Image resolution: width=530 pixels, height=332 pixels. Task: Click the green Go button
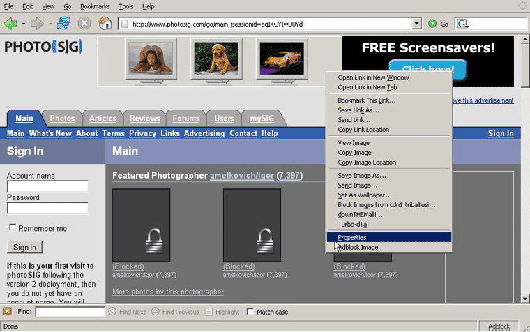(x=438, y=24)
